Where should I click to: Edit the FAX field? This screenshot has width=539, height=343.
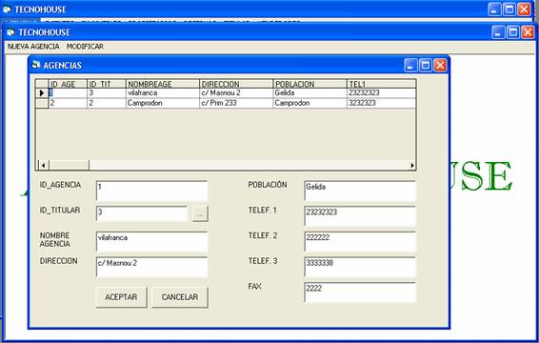(x=360, y=293)
